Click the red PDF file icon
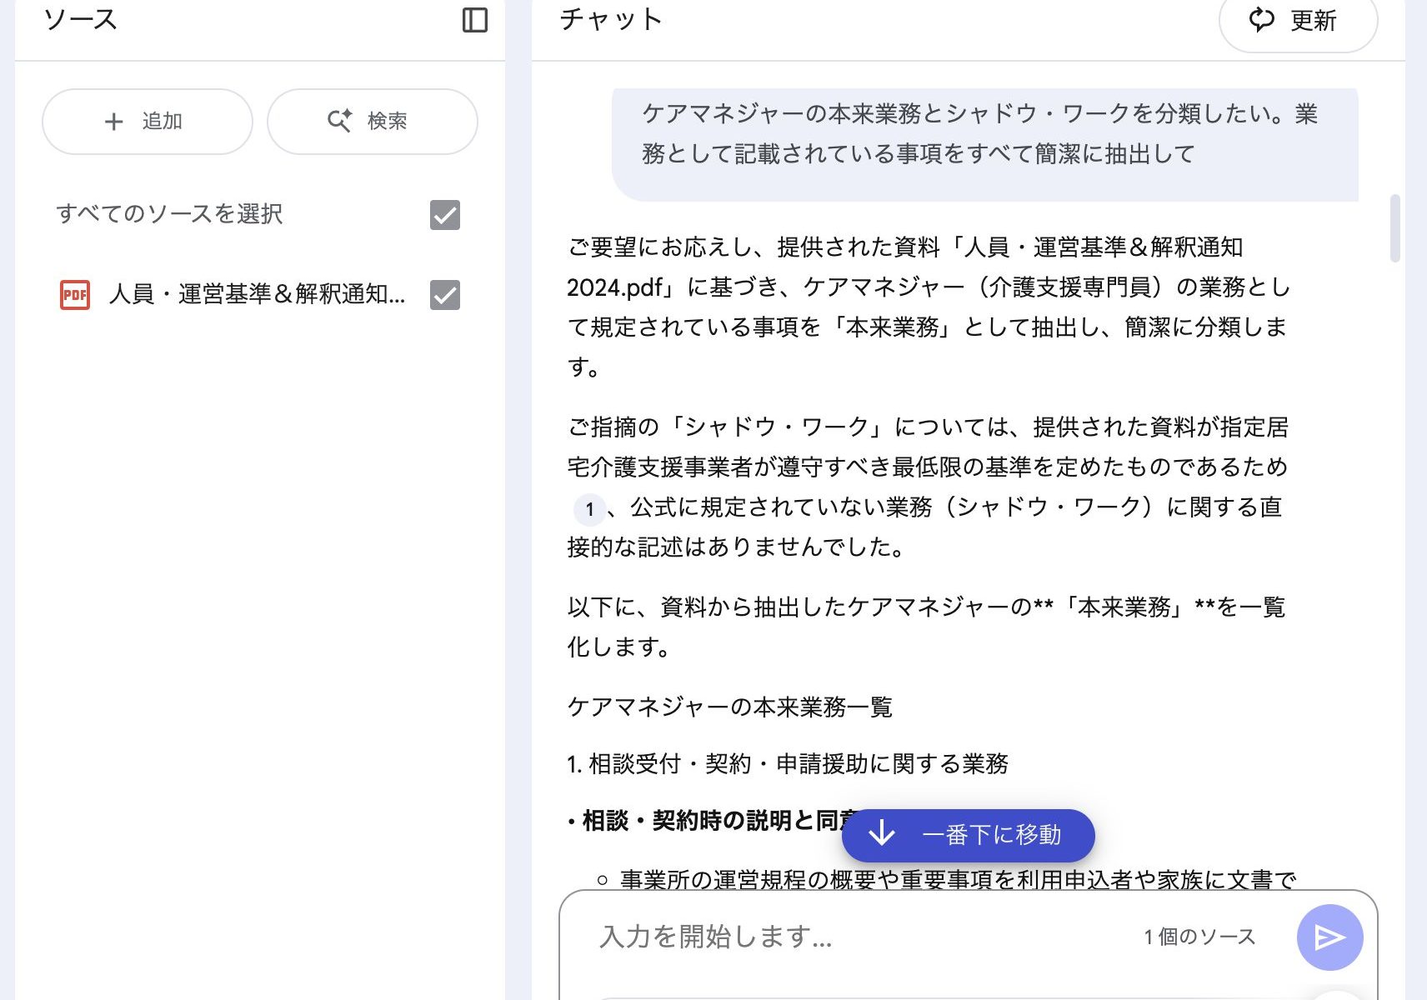Image resolution: width=1427 pixels, height=1000 pixels. tap(75, 295)
